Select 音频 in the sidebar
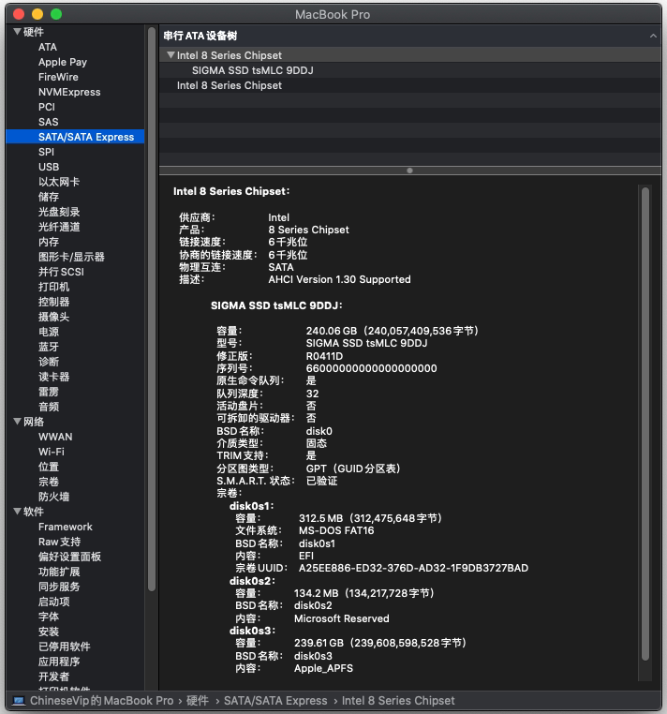667x714 pixels. 49,407
